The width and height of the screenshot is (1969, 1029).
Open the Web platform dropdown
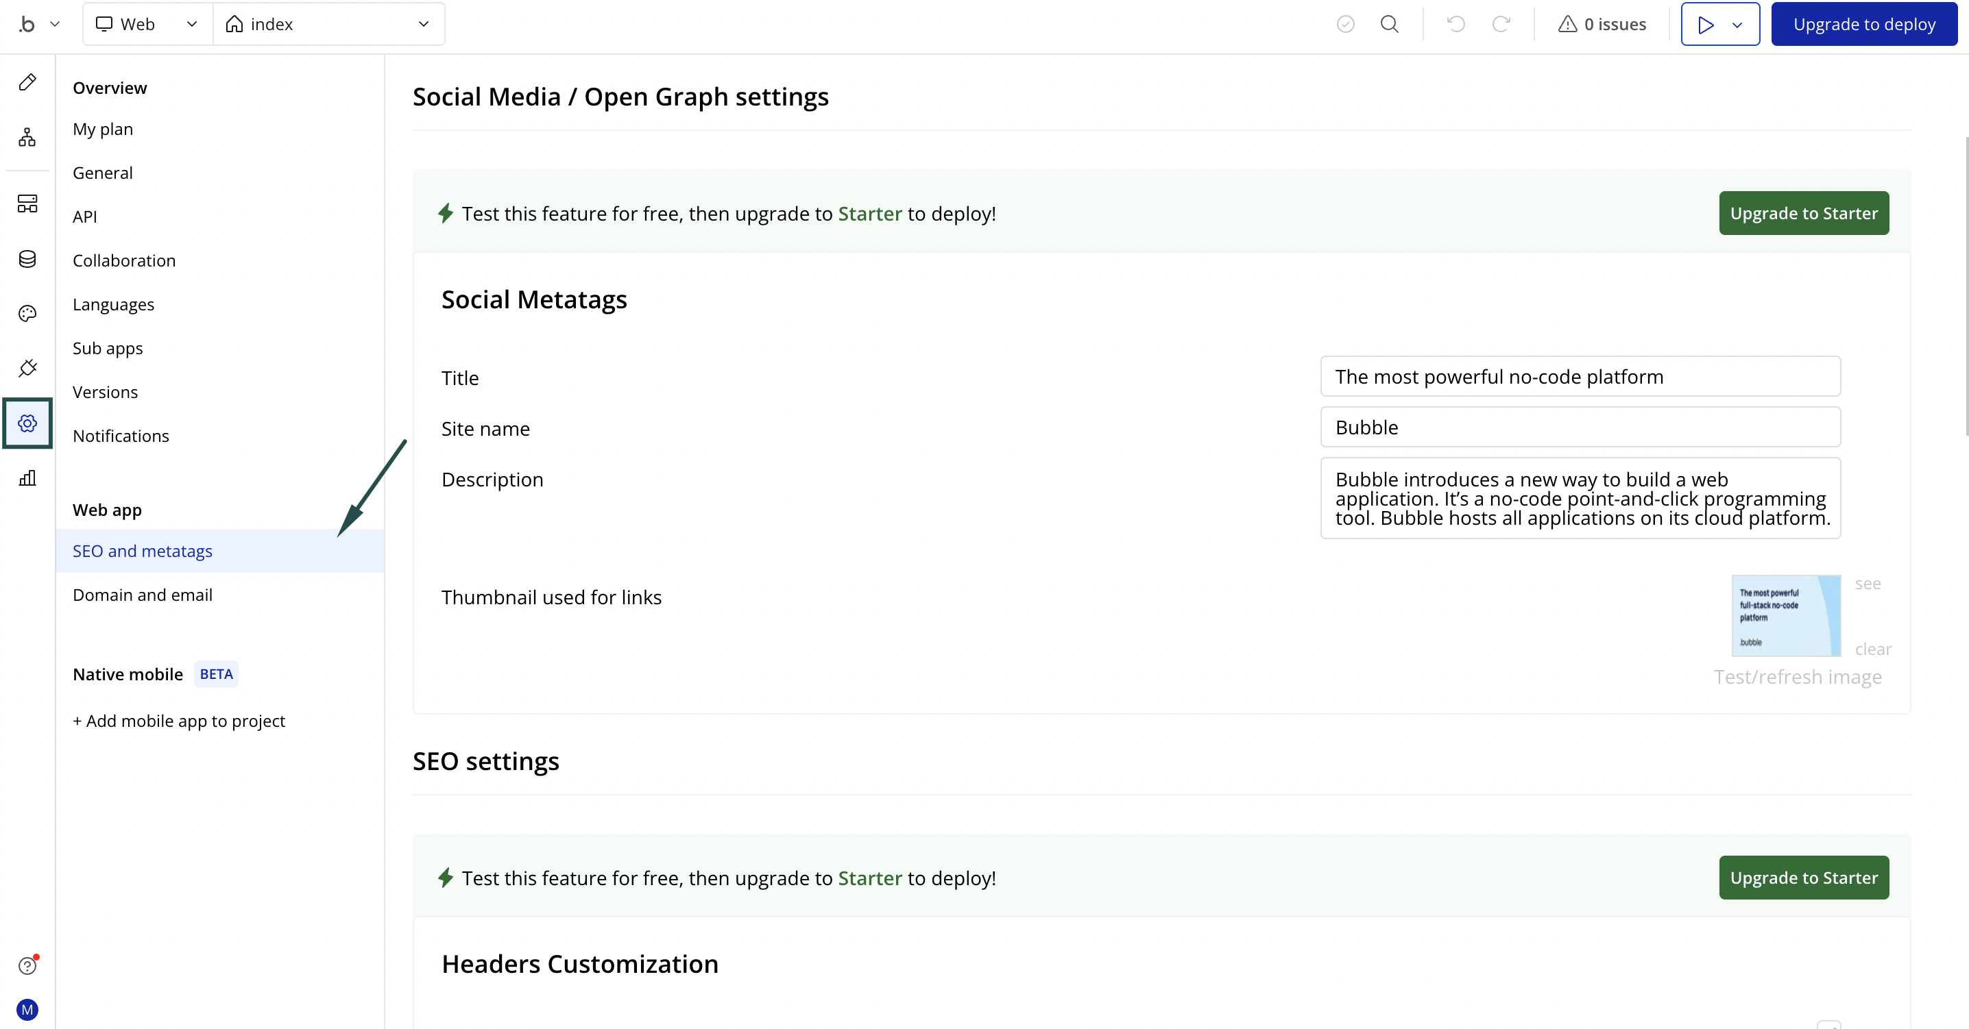147,24
